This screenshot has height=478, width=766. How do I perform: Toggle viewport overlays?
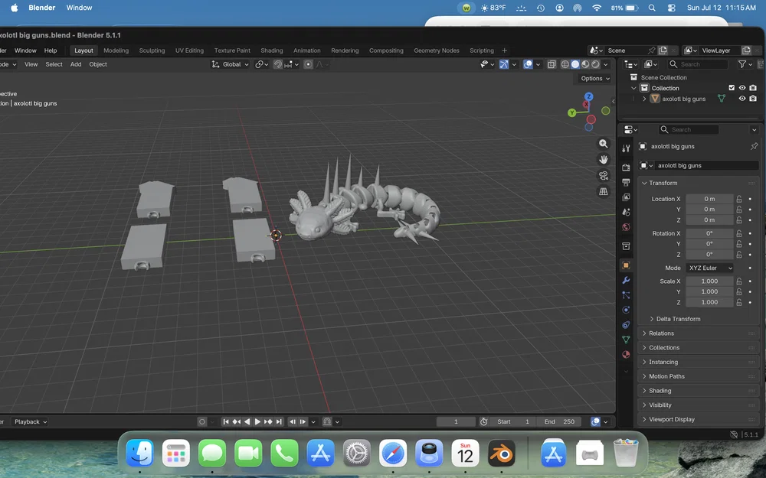528,64
